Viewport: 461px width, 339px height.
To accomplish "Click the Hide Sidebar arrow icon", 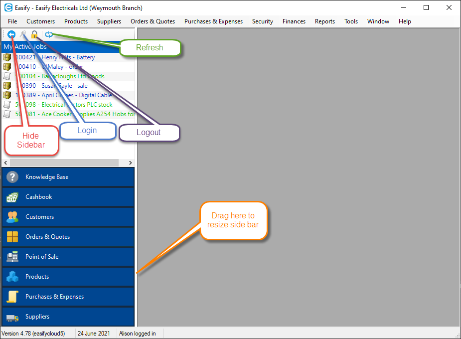I will tap(11, 34).
